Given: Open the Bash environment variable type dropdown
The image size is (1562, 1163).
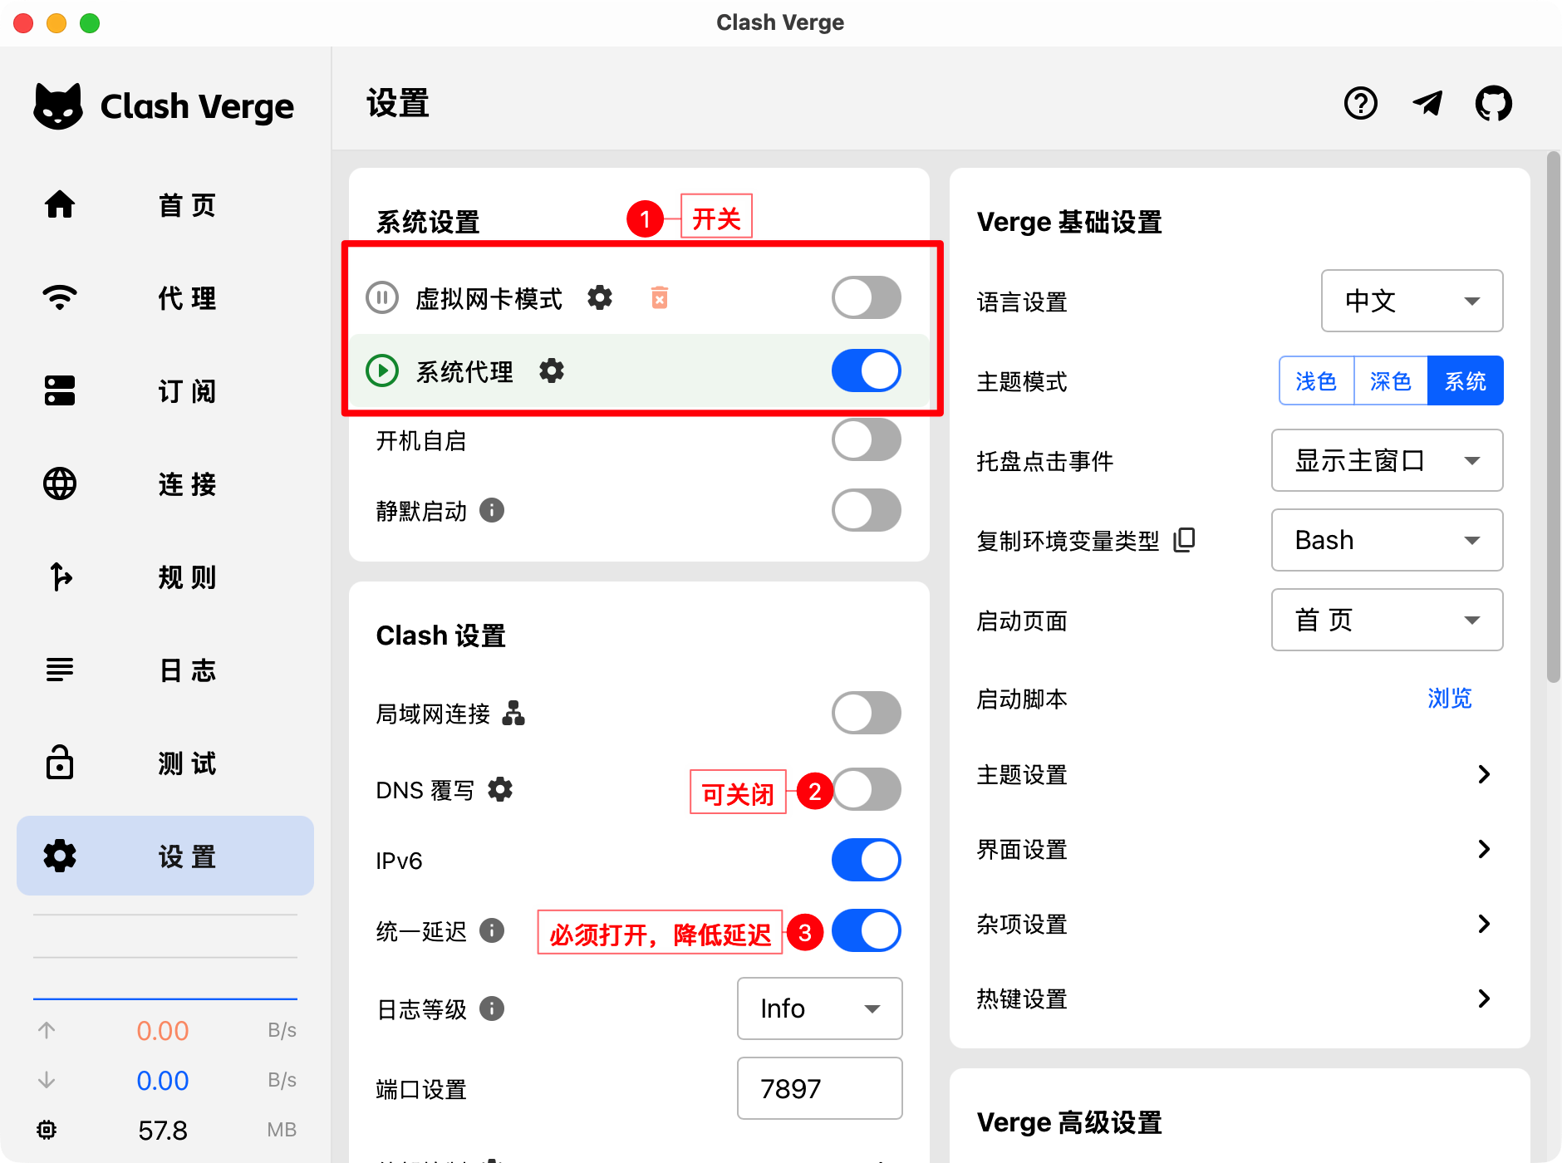Looking at the screenshot, I should [x=1387, y=540].
